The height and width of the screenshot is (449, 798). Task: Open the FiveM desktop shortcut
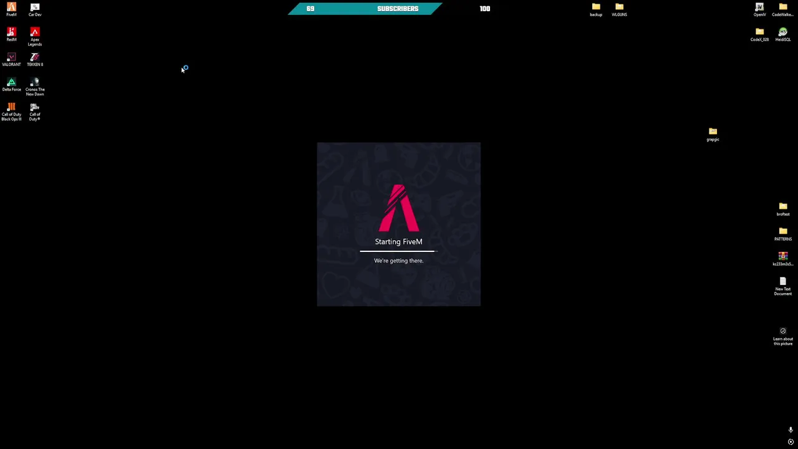coord(11,9)
